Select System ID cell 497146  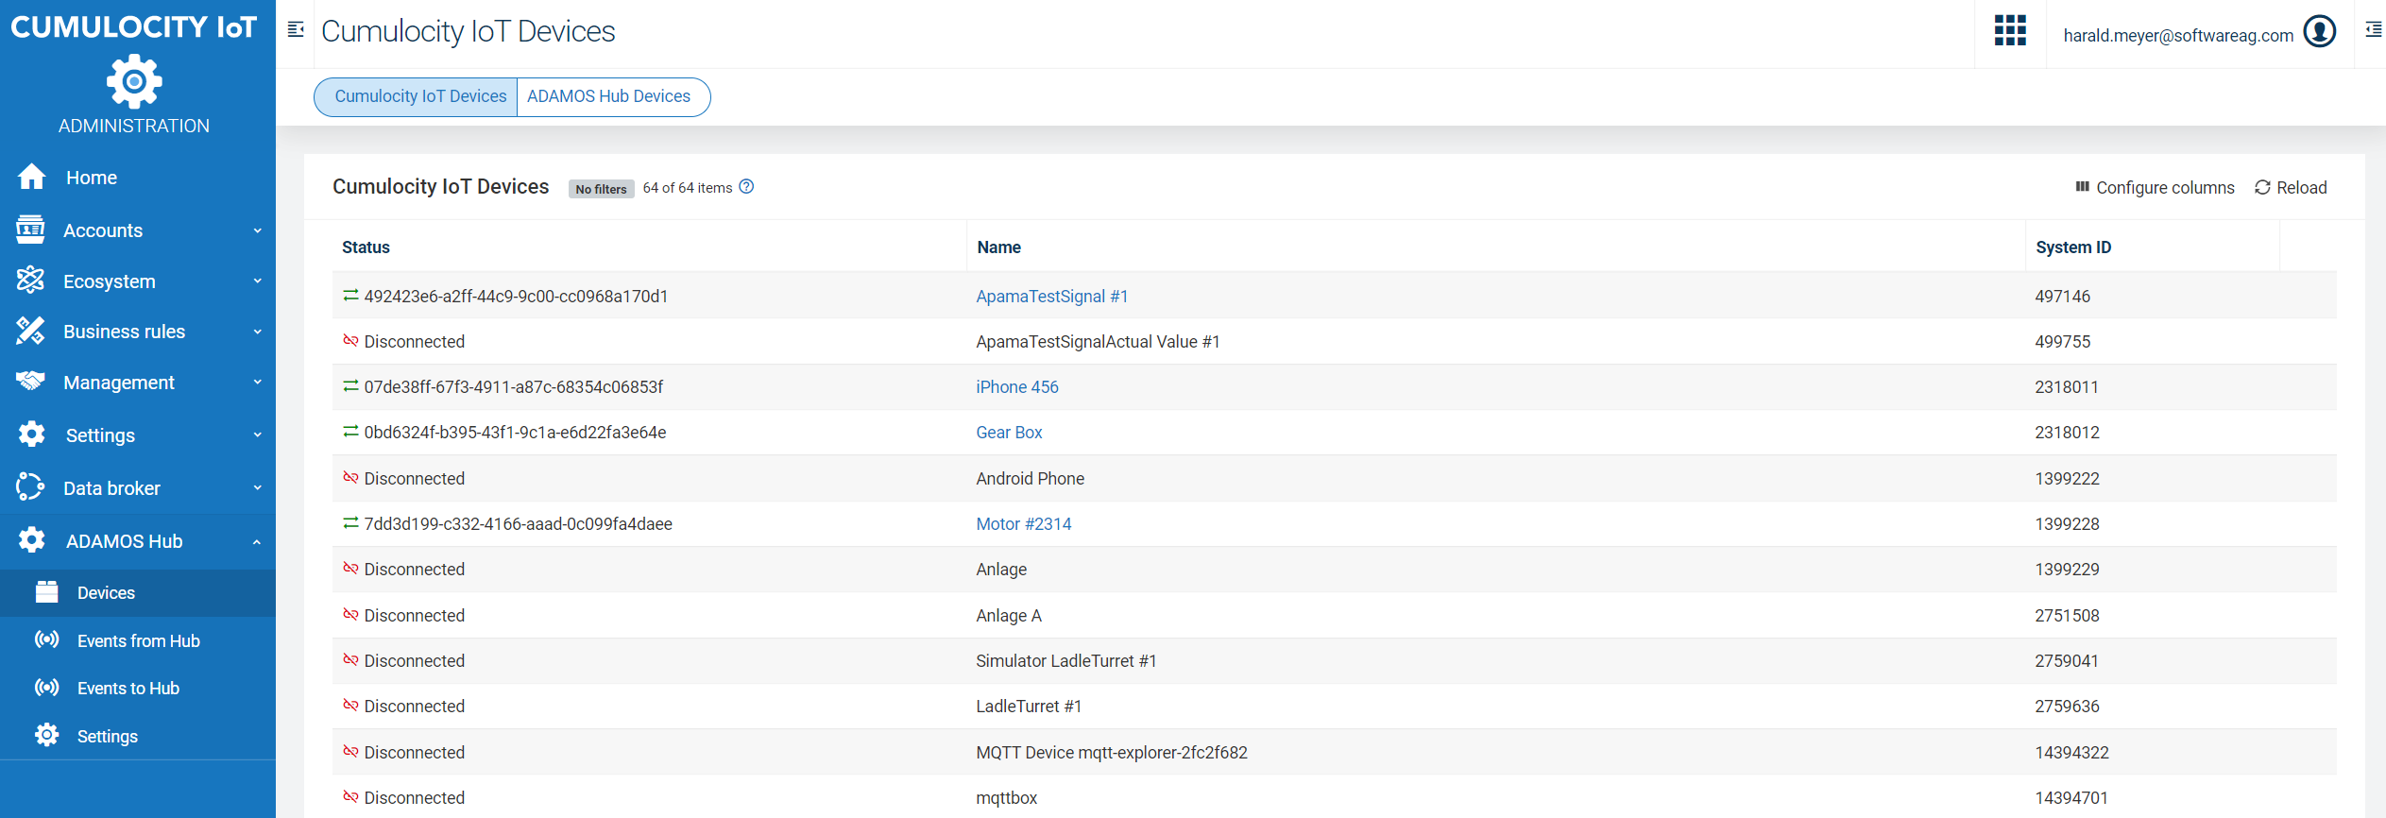coord(2062,296)
